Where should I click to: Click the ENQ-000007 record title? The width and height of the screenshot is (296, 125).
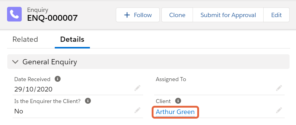click(x=52, y=18)
